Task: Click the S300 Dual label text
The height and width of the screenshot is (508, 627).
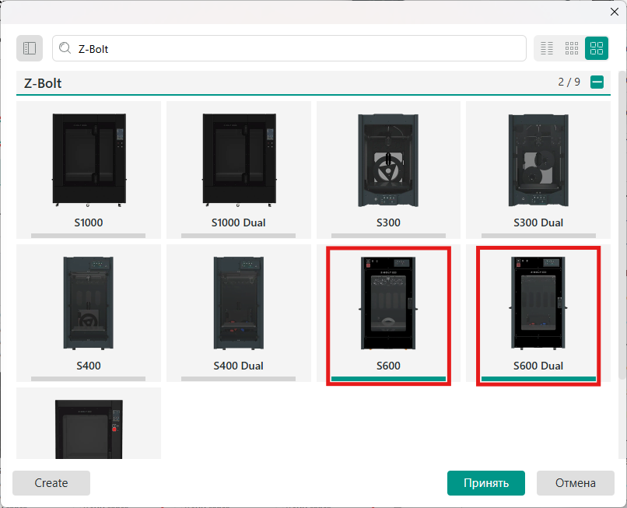Action: [x=538, y=222]
